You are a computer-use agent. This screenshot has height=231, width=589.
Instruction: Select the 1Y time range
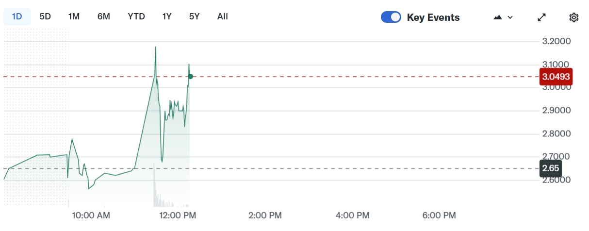click(167, 16)
